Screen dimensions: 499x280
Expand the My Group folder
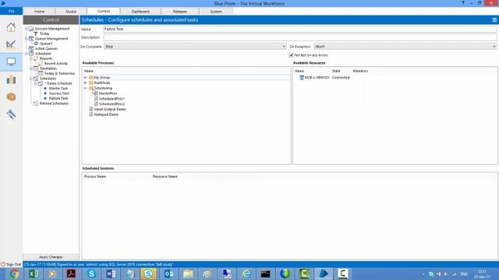tap(85, 78)
